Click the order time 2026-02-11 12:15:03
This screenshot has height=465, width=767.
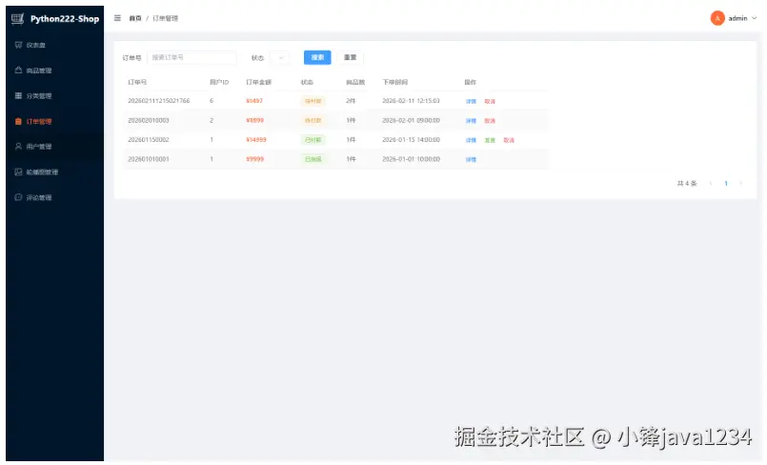411,101
